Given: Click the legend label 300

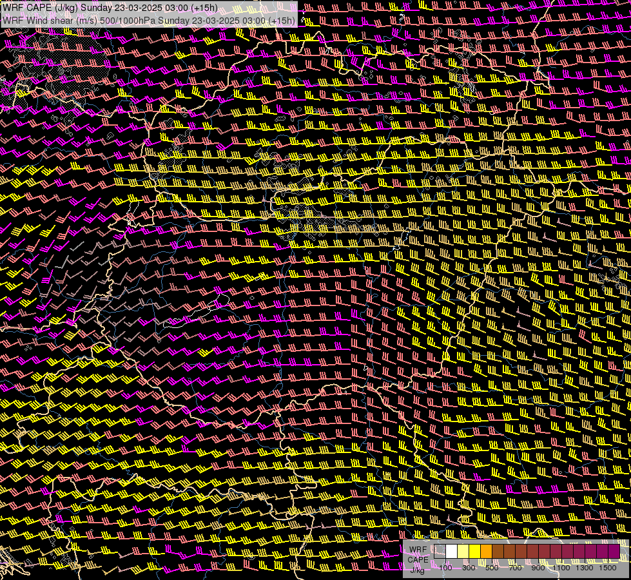Looking at the screenshot, I should pyautogui.click(x=469, y=568).
